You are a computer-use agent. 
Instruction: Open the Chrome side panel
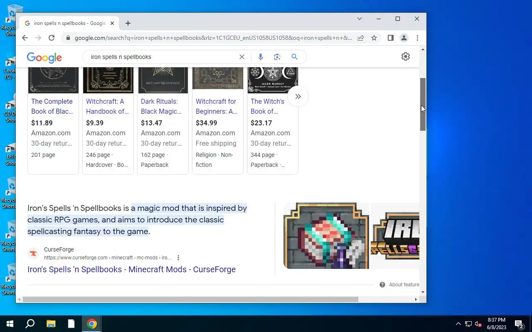click(x=390, y=38)
